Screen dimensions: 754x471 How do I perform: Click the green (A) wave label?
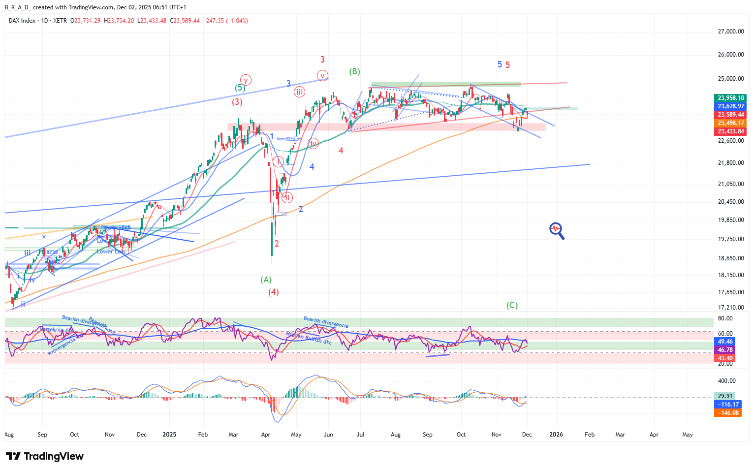click(266, 280)
